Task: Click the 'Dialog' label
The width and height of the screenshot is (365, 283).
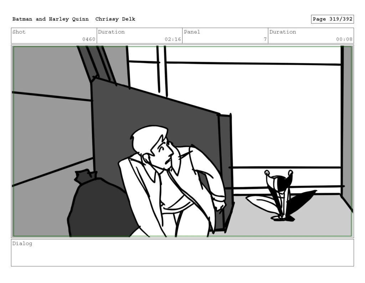Action: tap(22, 244)
